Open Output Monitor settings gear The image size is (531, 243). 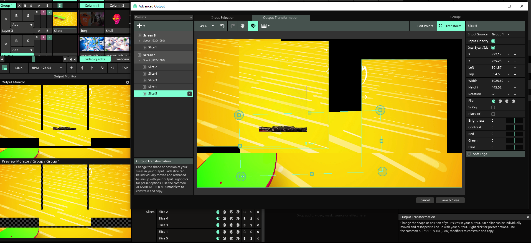click(x=128, y=82)
